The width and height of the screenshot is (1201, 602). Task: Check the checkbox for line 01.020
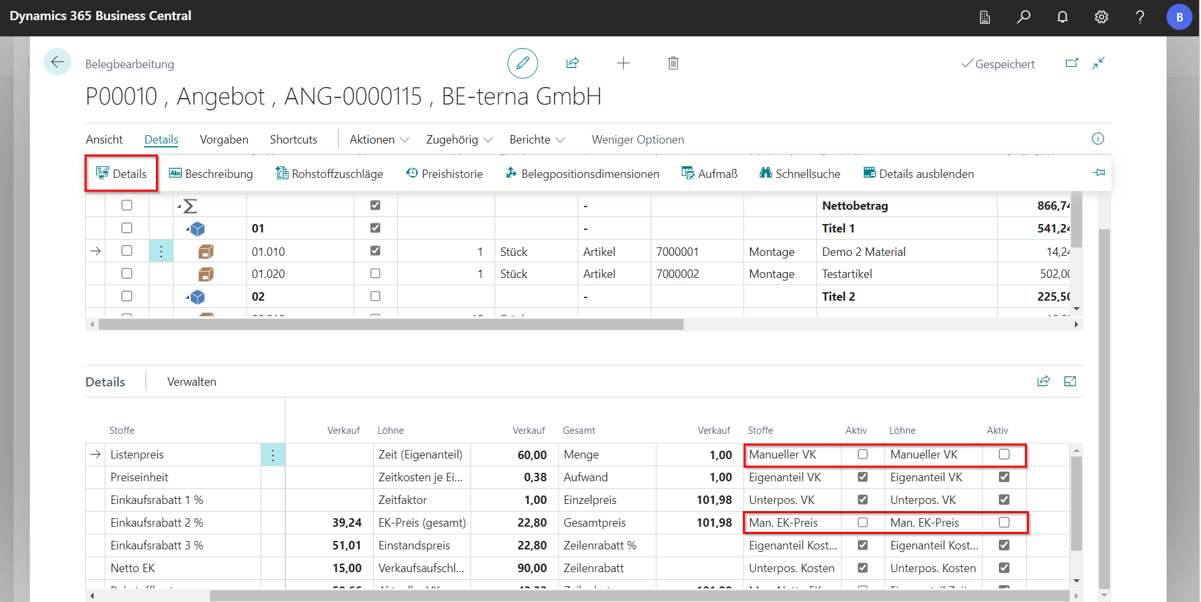(127, 273)
